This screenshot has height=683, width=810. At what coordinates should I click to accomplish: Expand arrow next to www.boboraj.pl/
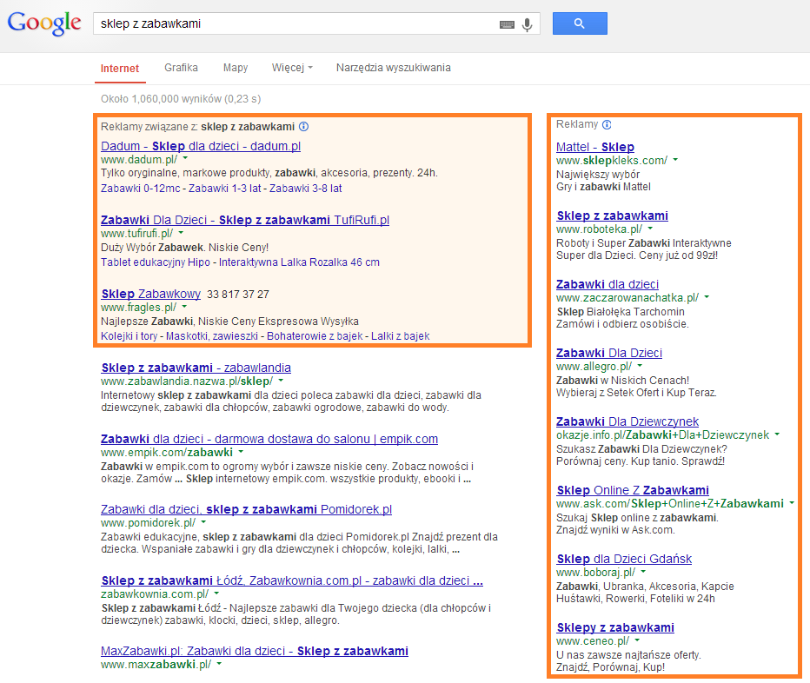coord(643,572)
